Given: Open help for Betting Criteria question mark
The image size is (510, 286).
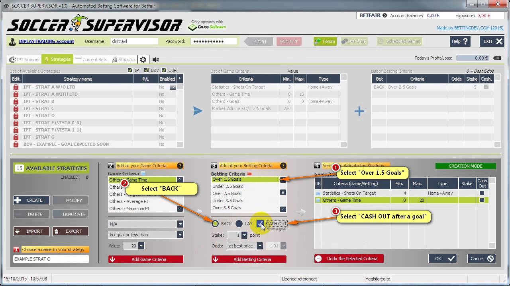Looking at the screenshot, I should (283, 166).
